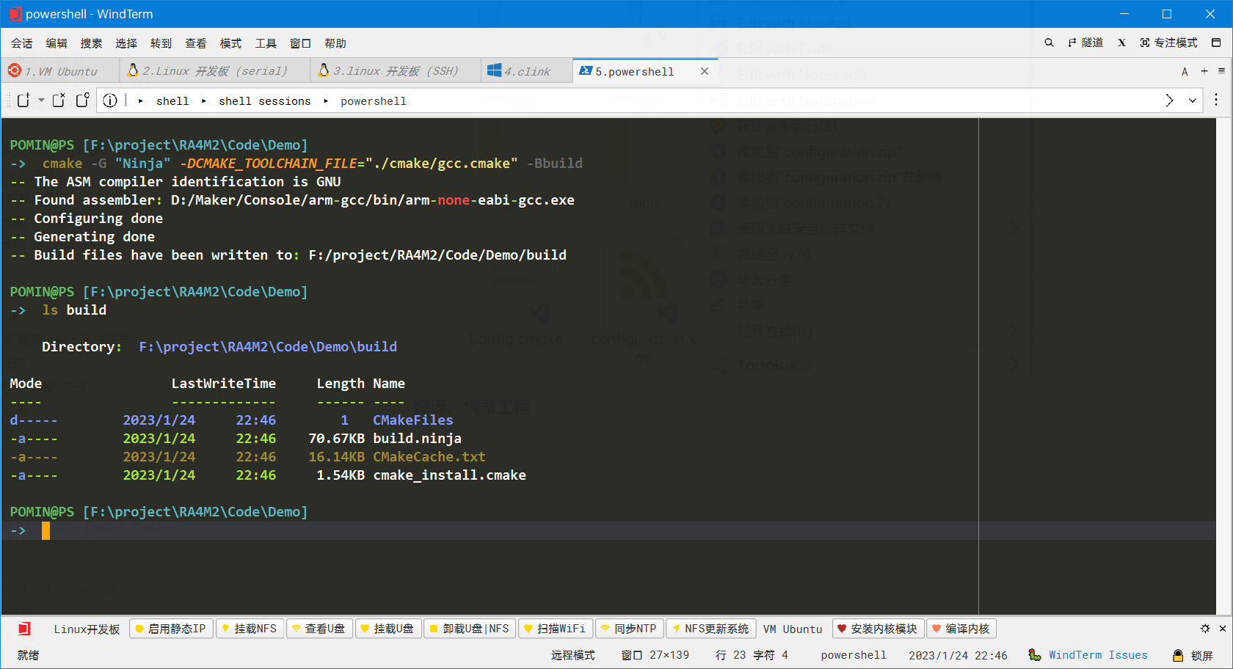Run the 挂载U盘 quick command
This screenshot has width=1233, height=669.
388,629
